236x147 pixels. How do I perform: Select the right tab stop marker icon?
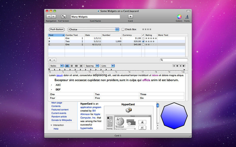click(180, 66)
